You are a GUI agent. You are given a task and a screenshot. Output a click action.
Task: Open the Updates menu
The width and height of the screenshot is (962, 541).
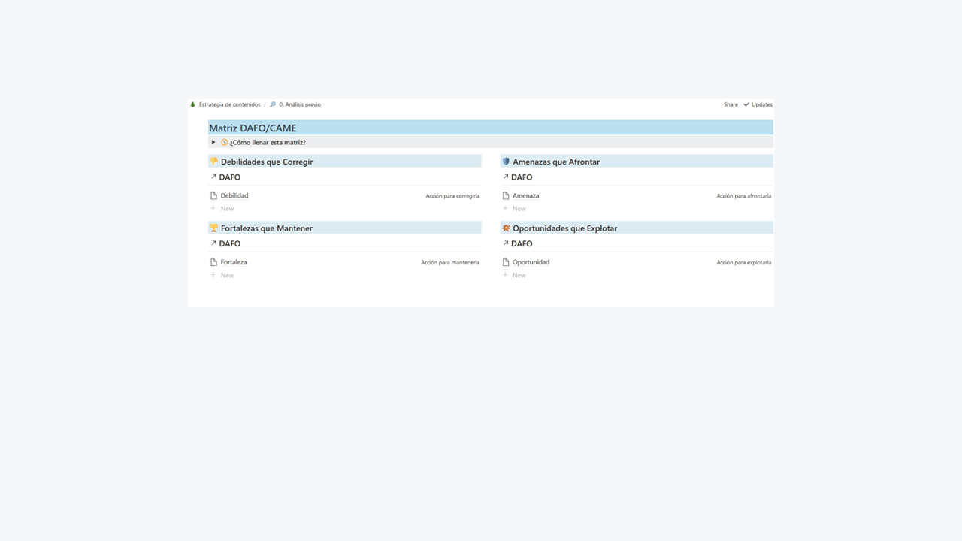click(x=758, y=104)
